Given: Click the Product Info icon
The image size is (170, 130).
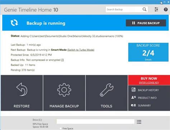Looking at the screenshot, I should (133, 97).
